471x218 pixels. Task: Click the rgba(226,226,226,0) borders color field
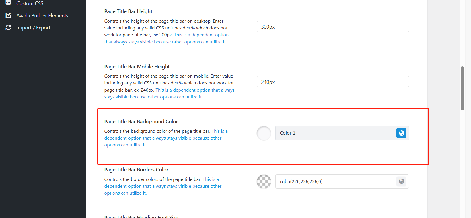(336, 181)
